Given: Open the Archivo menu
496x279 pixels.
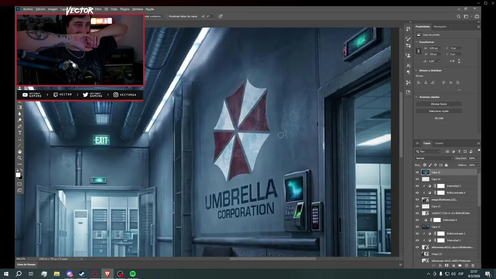Looking at the screenshot, I should [x=28, y=9].
